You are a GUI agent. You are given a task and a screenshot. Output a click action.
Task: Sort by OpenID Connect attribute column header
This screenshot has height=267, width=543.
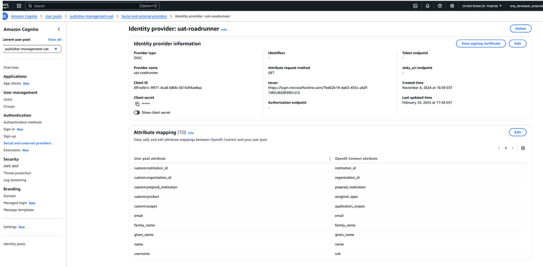coord(356,158)
